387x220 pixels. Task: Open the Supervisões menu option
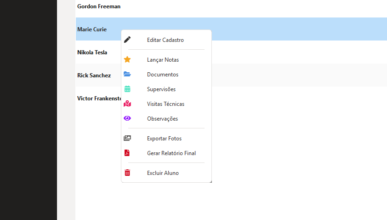(161, 89)
